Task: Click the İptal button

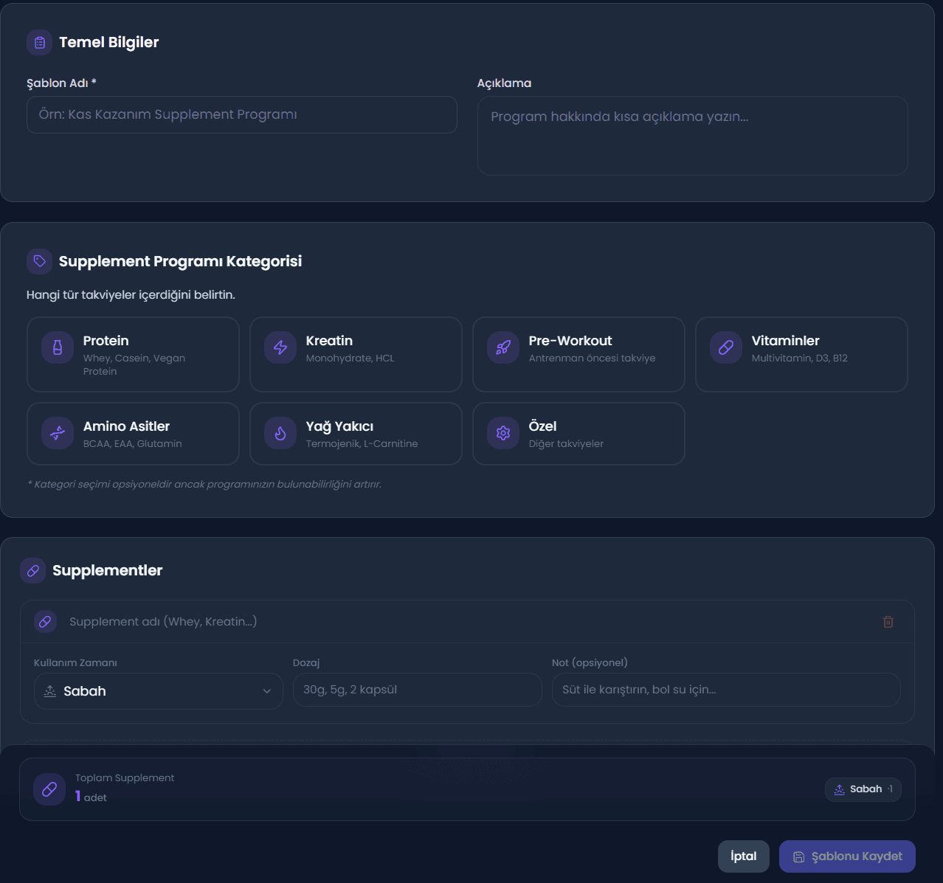Action: 744,856
